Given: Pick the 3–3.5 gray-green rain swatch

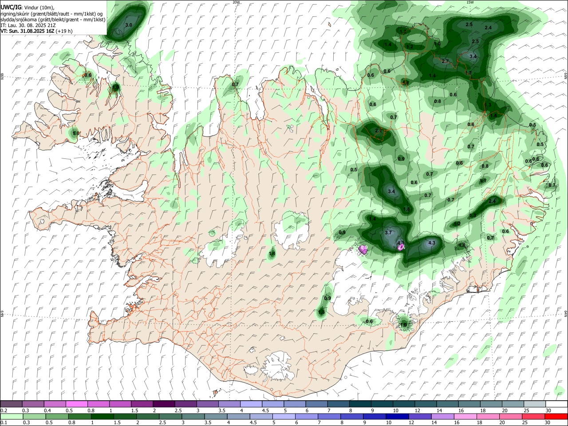Looking at the screenshot, I should tap(193, 417).
